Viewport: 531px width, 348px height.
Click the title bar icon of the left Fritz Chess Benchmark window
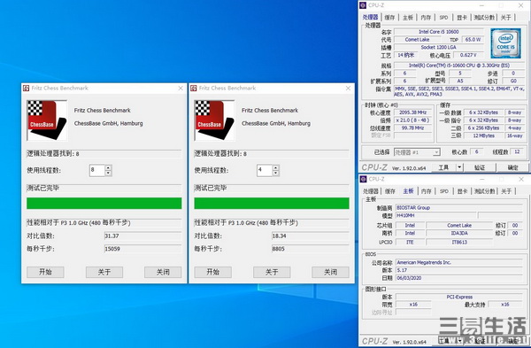click(26, 88)
